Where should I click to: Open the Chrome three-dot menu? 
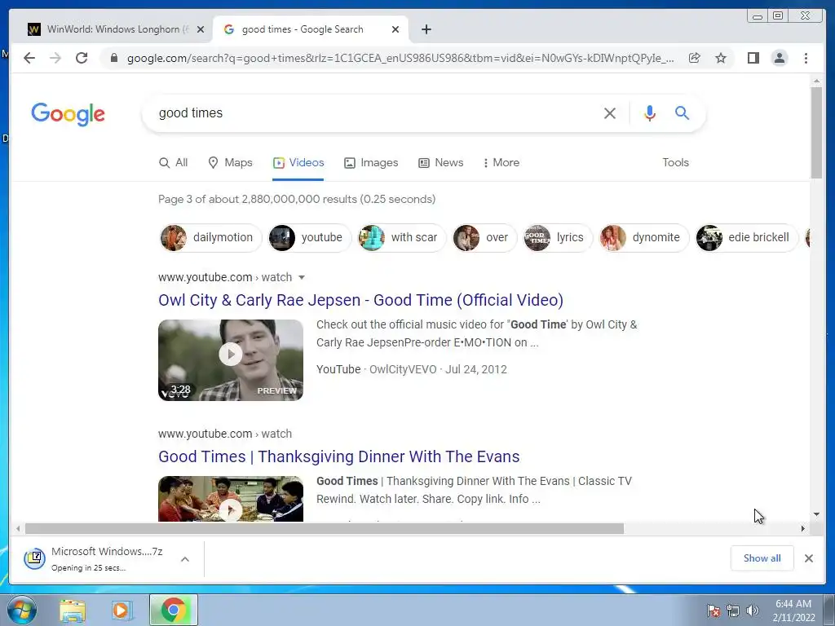pyautogui.click(x=806, y=58)
